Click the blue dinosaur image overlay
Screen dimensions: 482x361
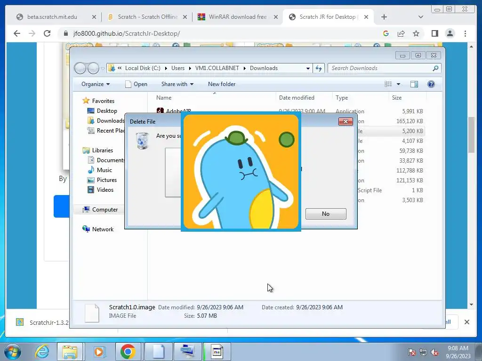241,172
